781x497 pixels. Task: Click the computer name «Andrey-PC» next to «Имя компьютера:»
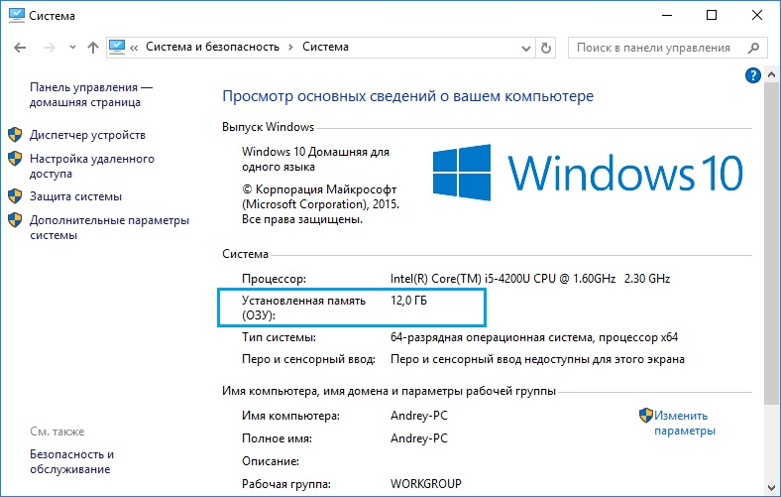tap(419, 416)
